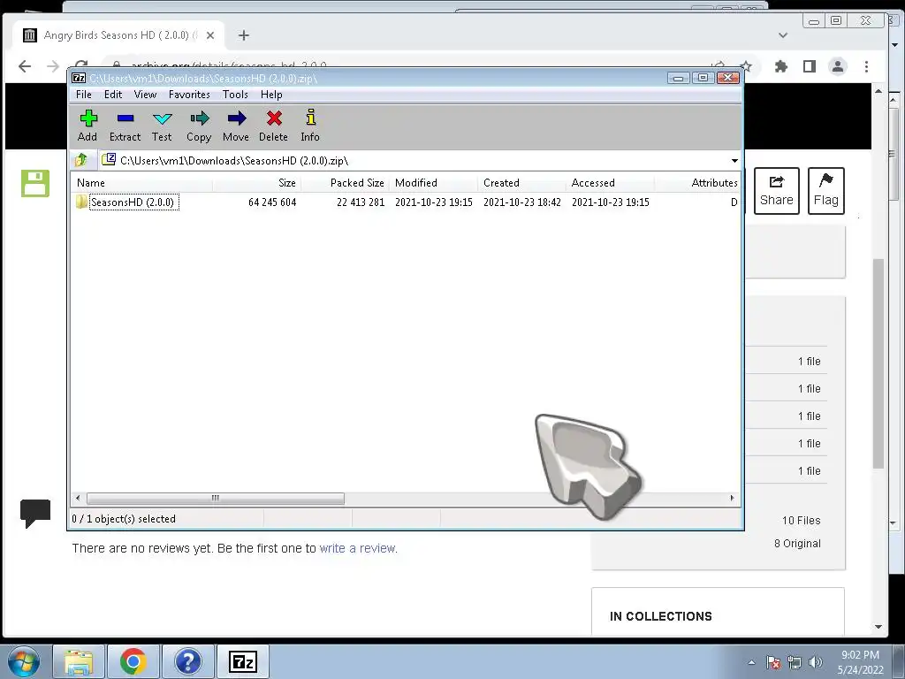
Task: Sort by the Packed Size column header
Action: point(346,183)
